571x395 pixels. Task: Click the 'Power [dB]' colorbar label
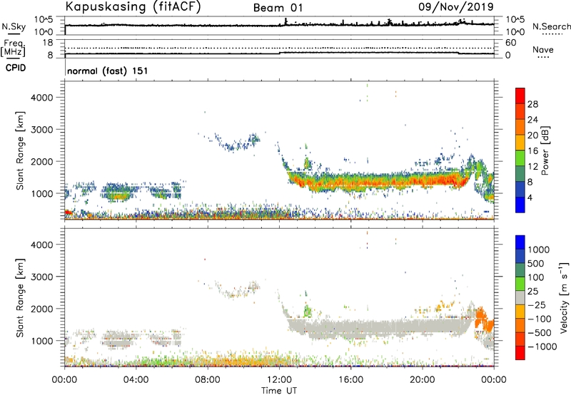click(545, 150)
